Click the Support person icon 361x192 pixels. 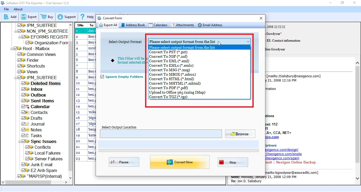point(60,17)
